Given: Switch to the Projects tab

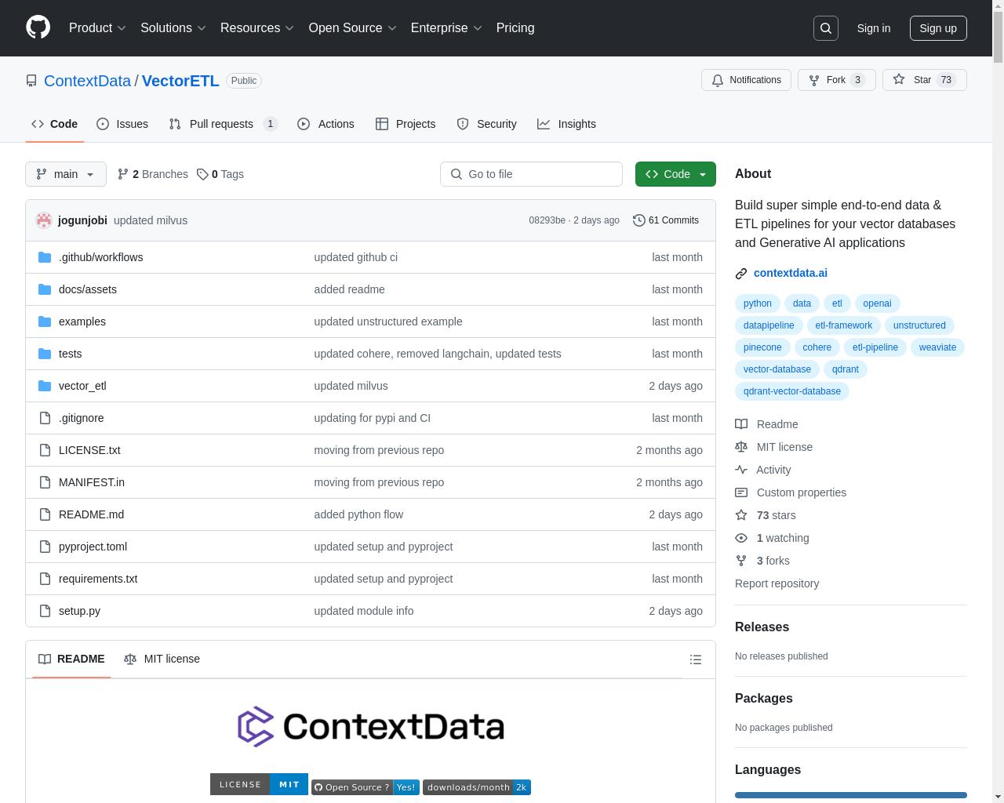Looking at the screenshot, I should (406, 124).
